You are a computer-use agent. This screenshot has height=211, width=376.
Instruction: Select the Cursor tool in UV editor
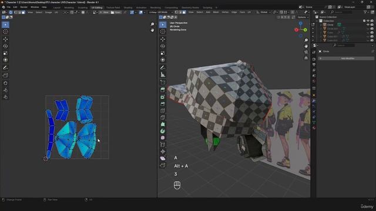5,32
